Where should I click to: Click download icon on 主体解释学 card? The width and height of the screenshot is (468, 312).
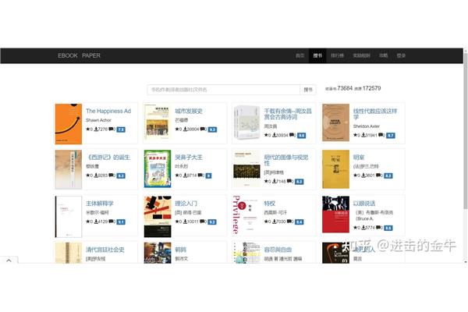(x=96, y=222)
